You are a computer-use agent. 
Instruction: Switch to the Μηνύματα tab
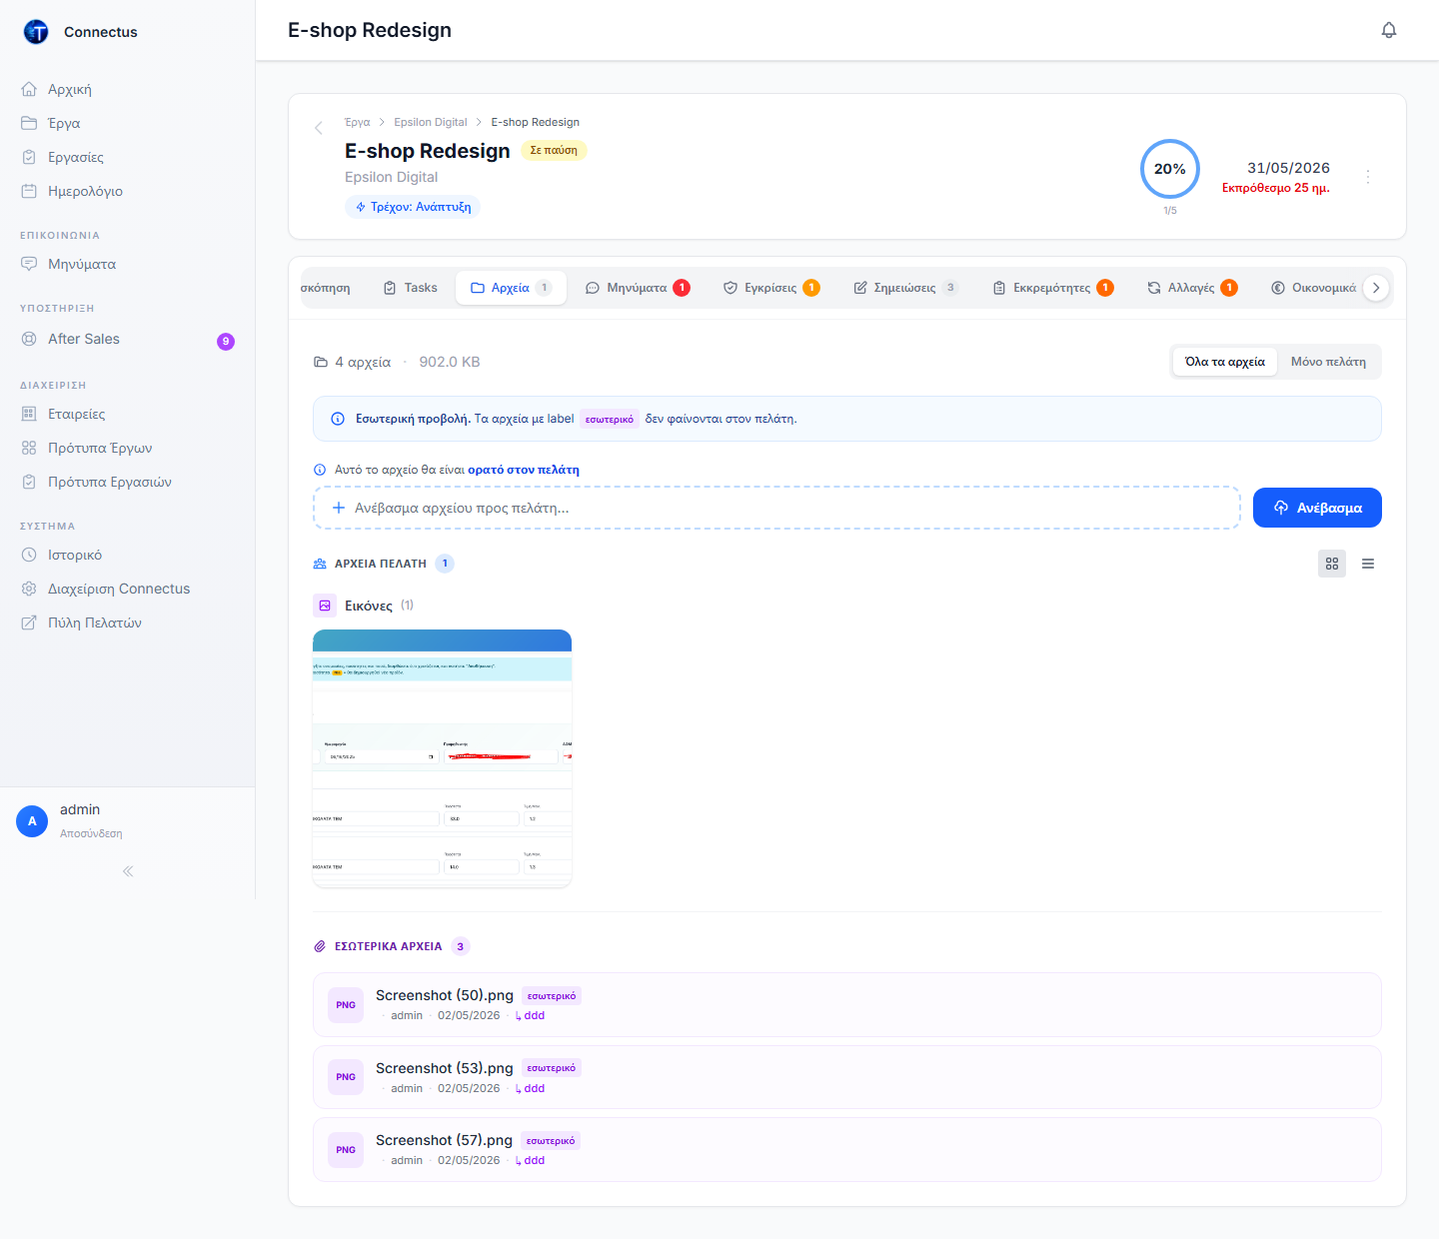(x=638, y=288)
